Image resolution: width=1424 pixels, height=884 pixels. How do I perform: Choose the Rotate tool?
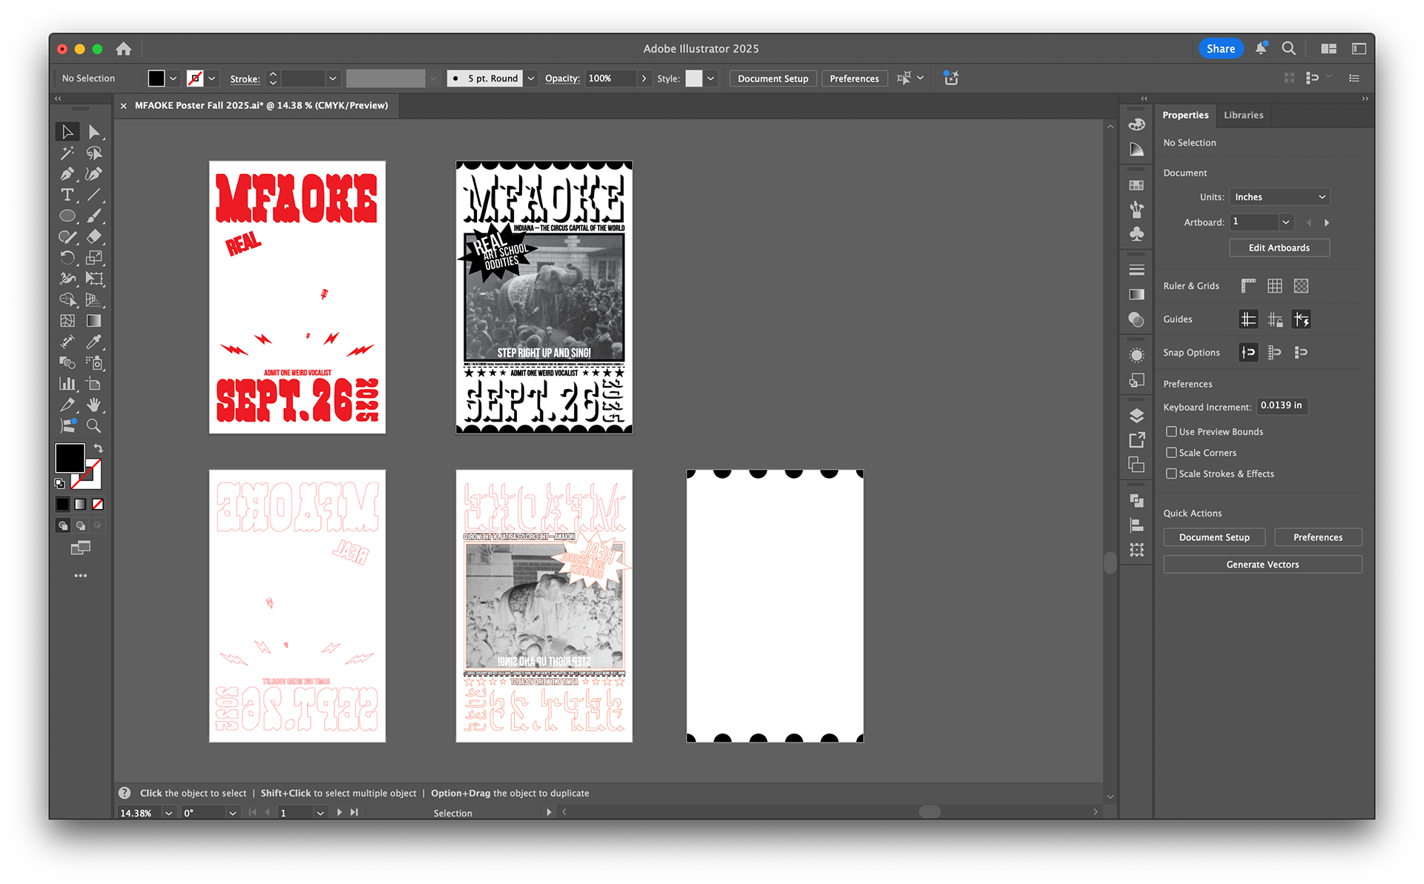pos(67,258)
